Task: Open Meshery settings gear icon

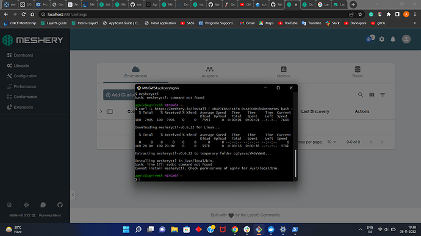Action: 381,40
